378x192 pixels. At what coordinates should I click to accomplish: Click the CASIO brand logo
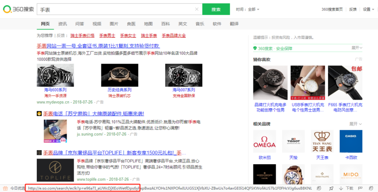[x=351, y=141]
